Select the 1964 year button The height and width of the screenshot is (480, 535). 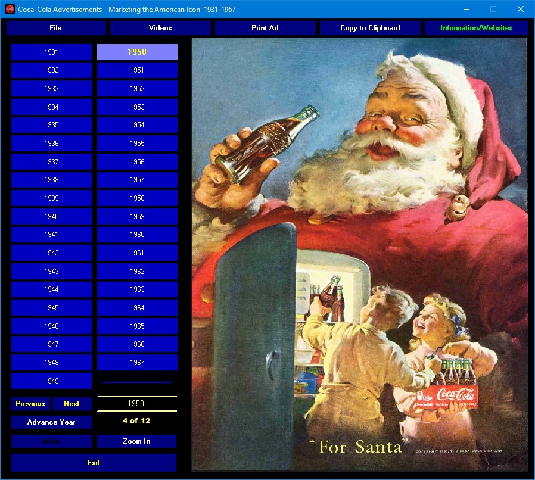[x=137, y=308]
